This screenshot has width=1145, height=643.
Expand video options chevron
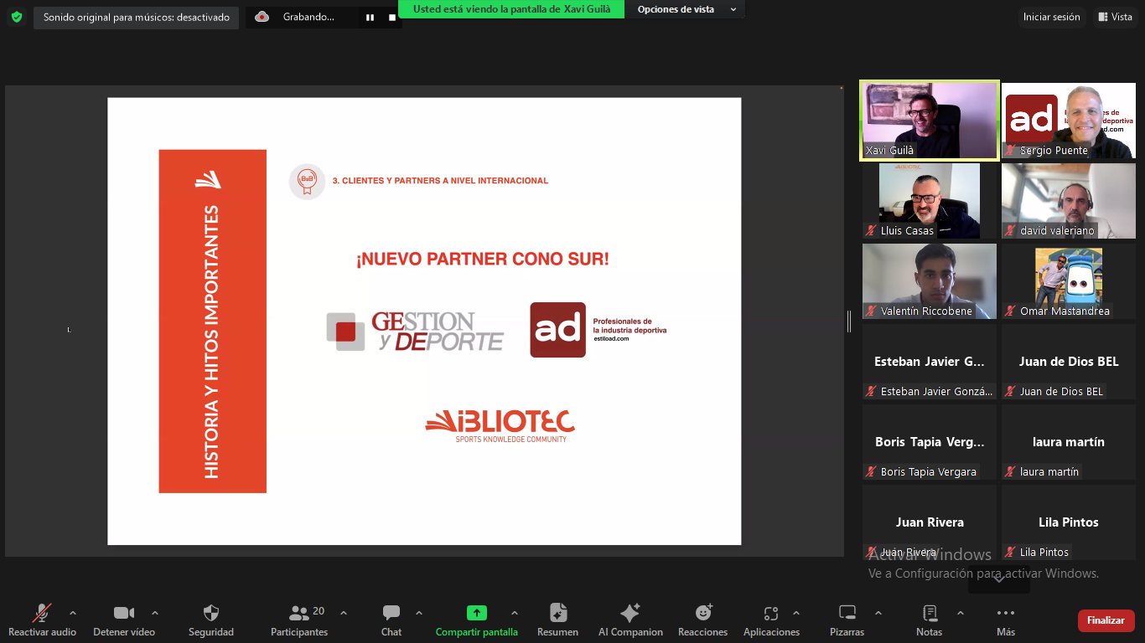click(x=155, y=613)
